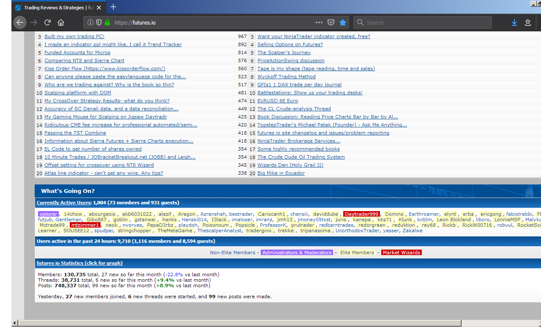Open EL Code to get number of shares owned
Screen dimensions: 541x327
tap(93, 149)
